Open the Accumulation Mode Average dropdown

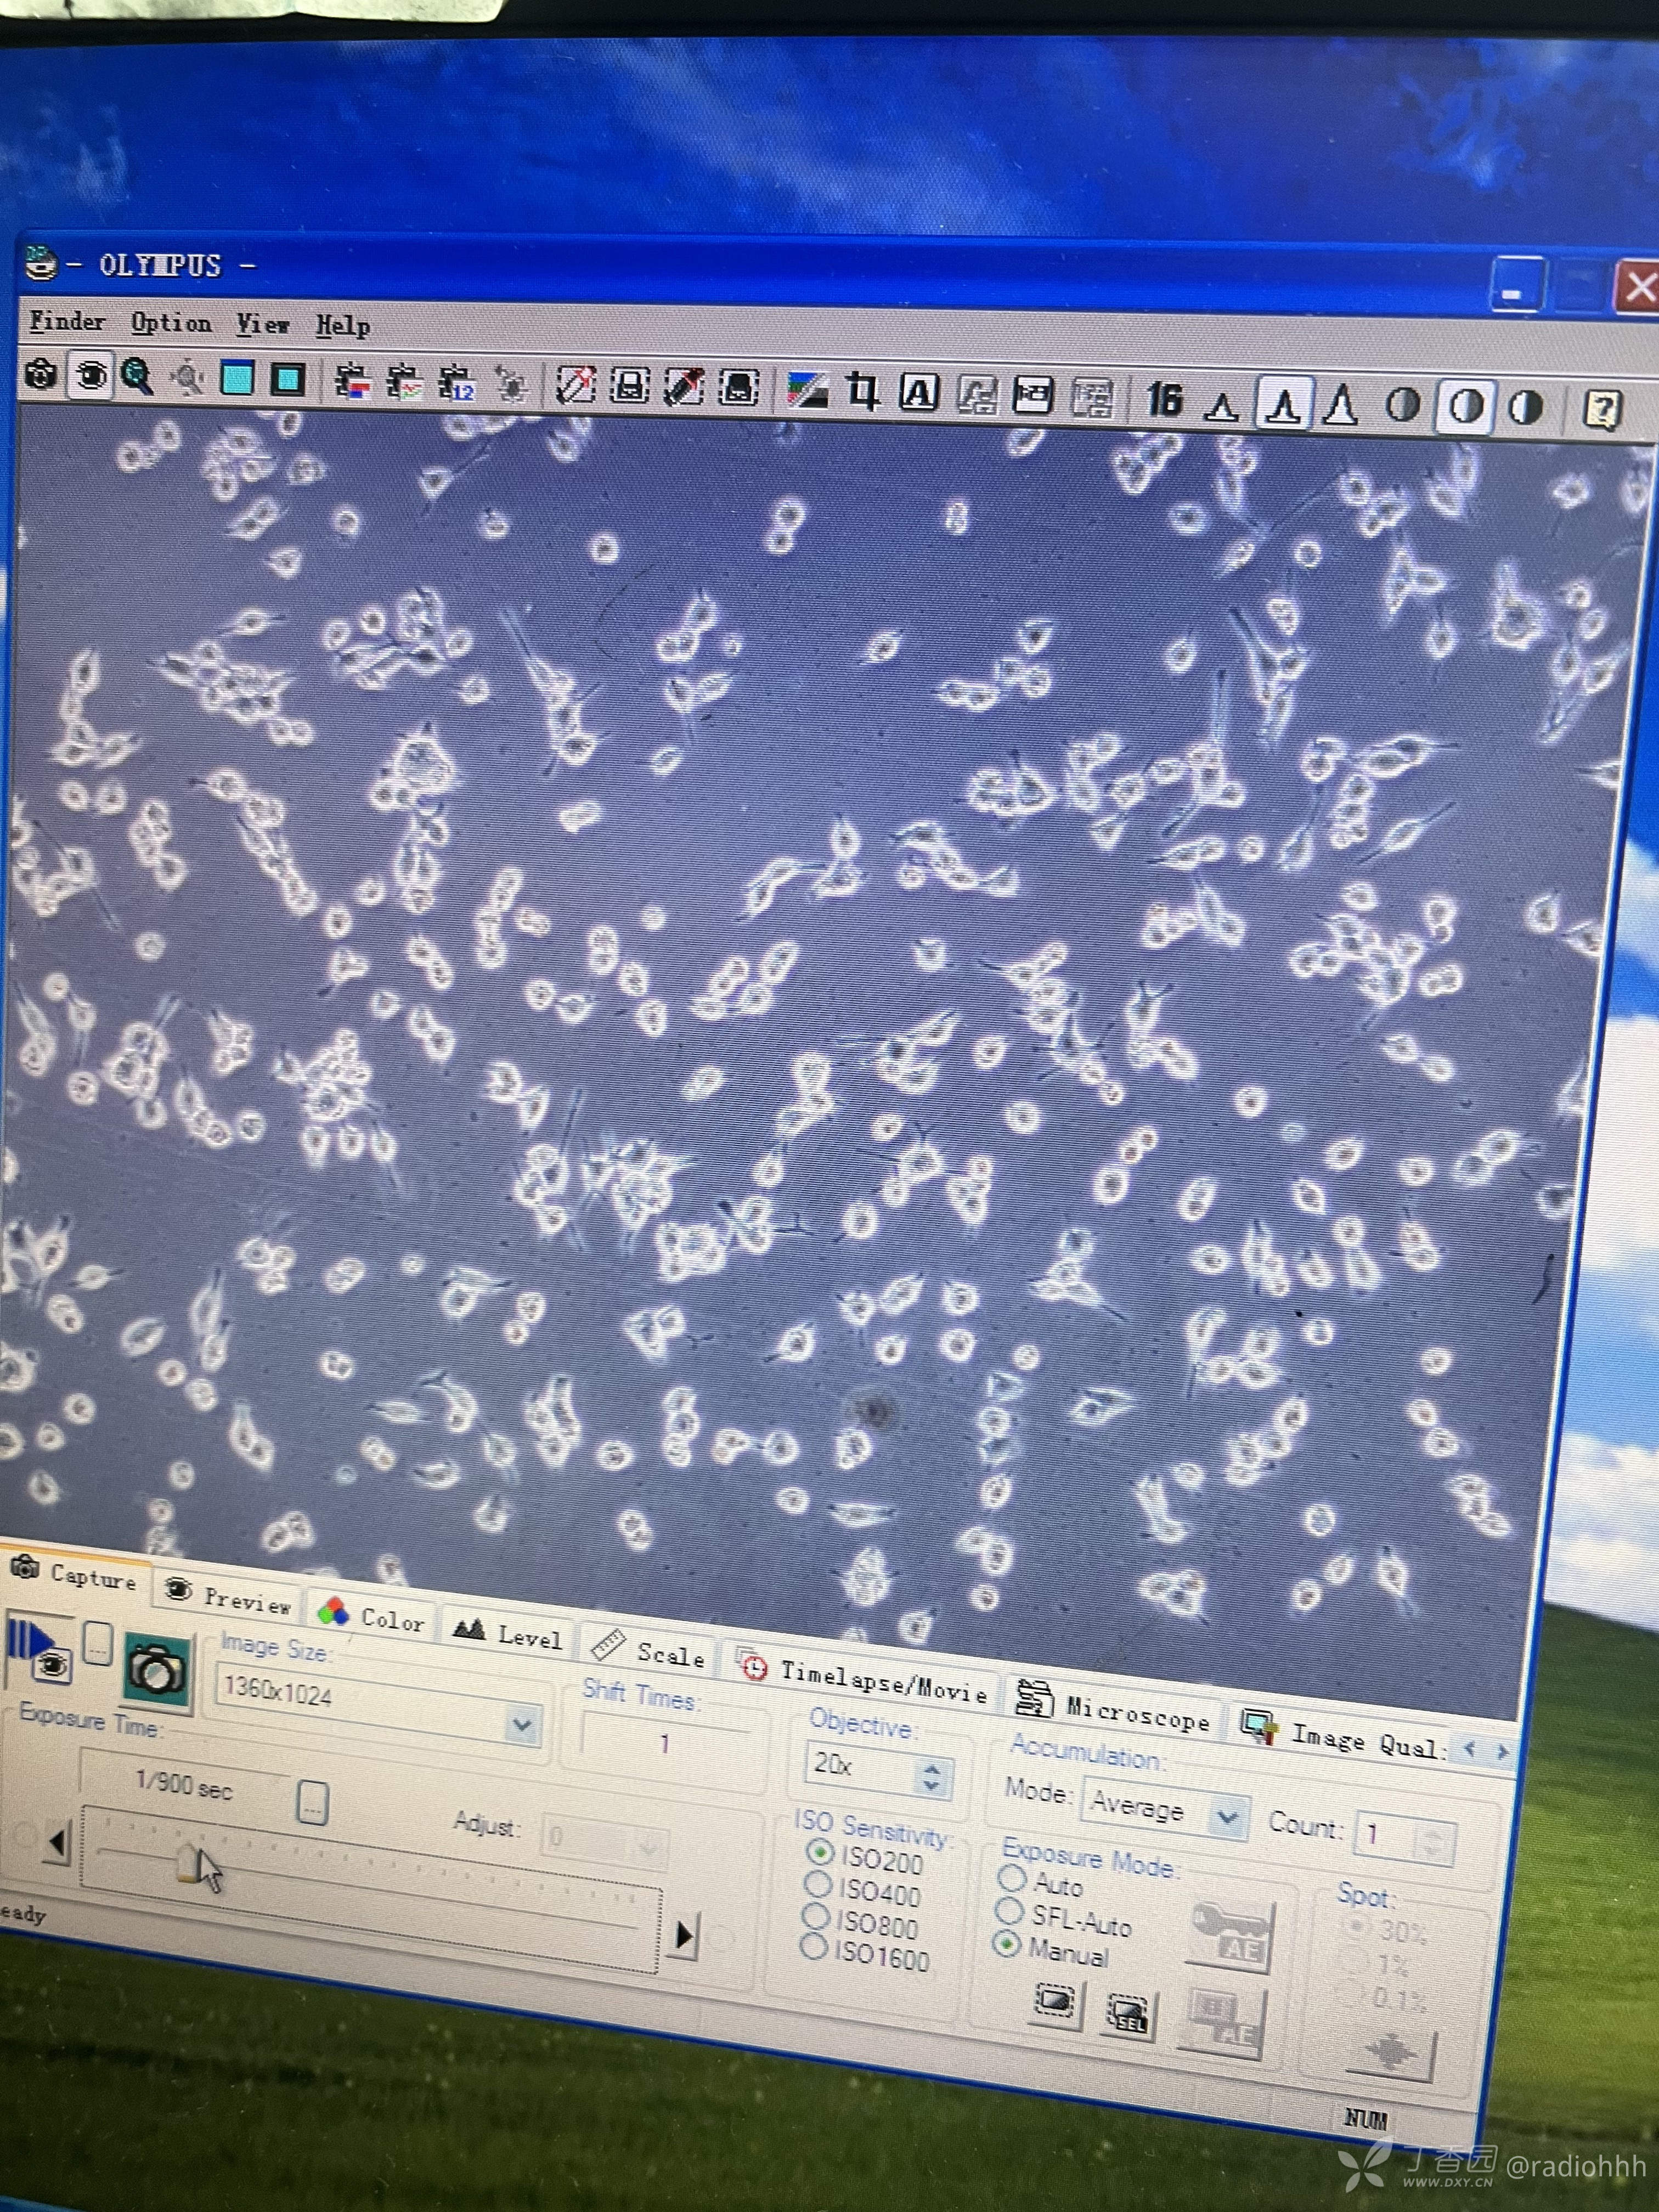pyautogui.click(x=1165, y=1808)
